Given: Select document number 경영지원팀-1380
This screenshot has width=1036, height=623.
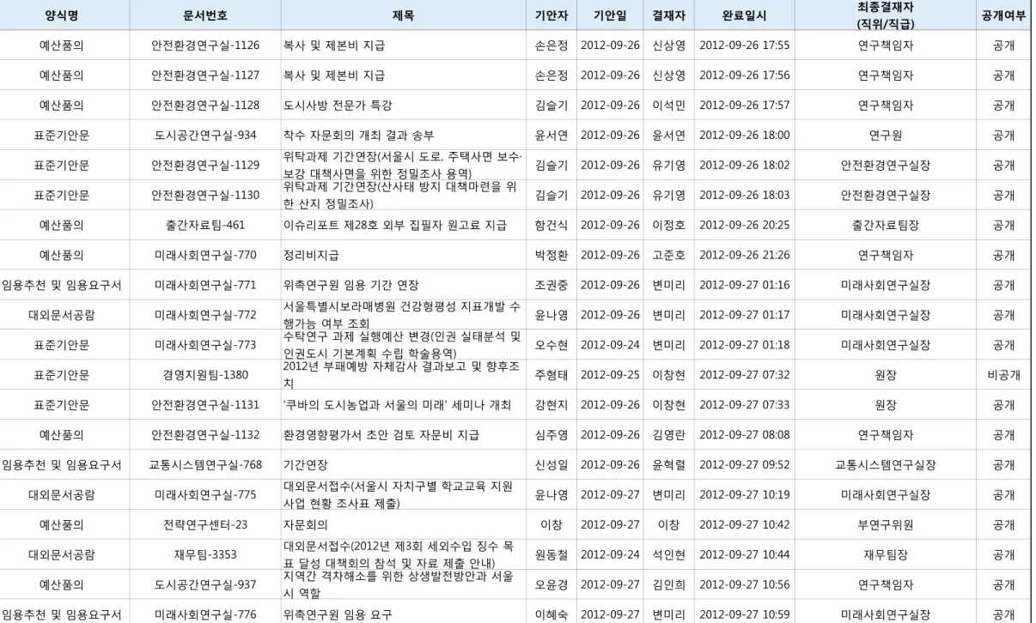Looking at the screenshot, I should click(205, 376).
